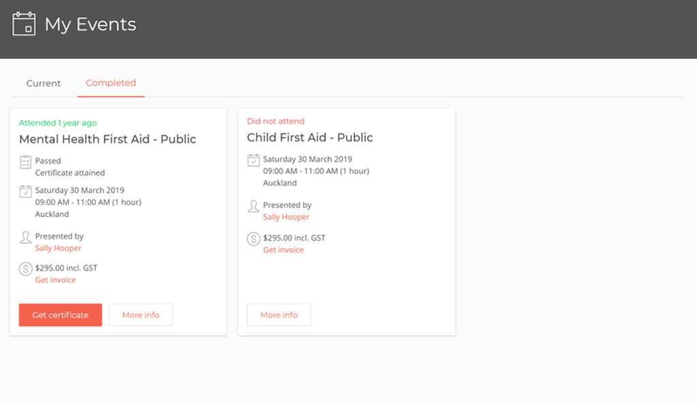Download certificate with Get certificate button
The image size is (697, 404).
(61, 315)
